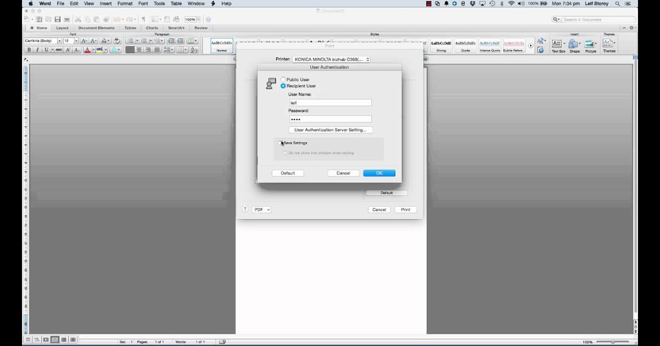Click the User Name input field
Image resolution: width=660 pixels, height=346 pixels.
330,103
